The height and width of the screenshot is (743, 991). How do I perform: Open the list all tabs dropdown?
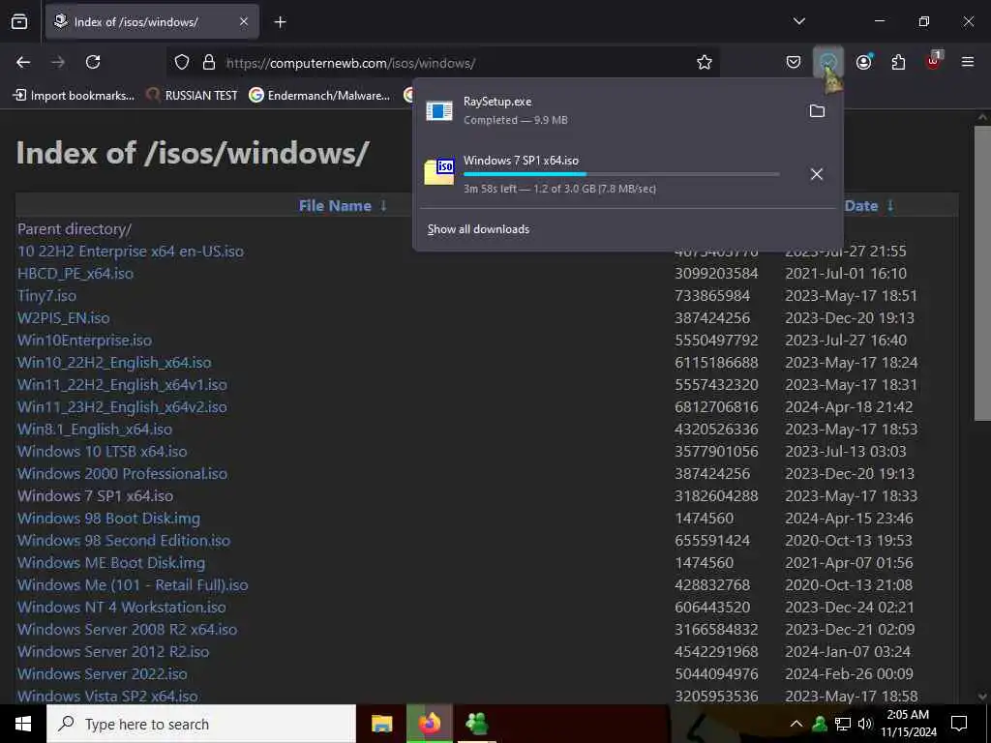tap(799, 21)
